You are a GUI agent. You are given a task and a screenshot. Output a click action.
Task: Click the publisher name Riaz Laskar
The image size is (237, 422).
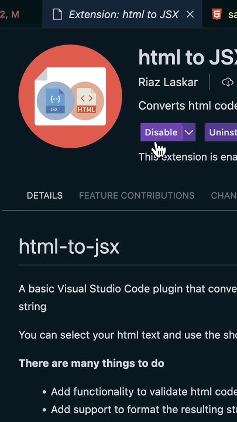[168, 83]
